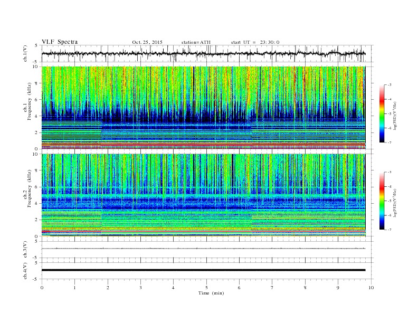
Task: Click the "5" volt tick of ch.1(V) waveform
Action: [36, 45]
